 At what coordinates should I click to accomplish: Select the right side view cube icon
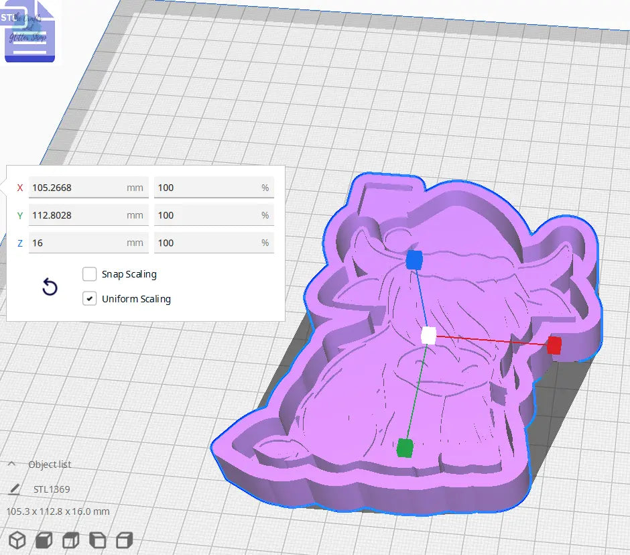pos(123,540)
